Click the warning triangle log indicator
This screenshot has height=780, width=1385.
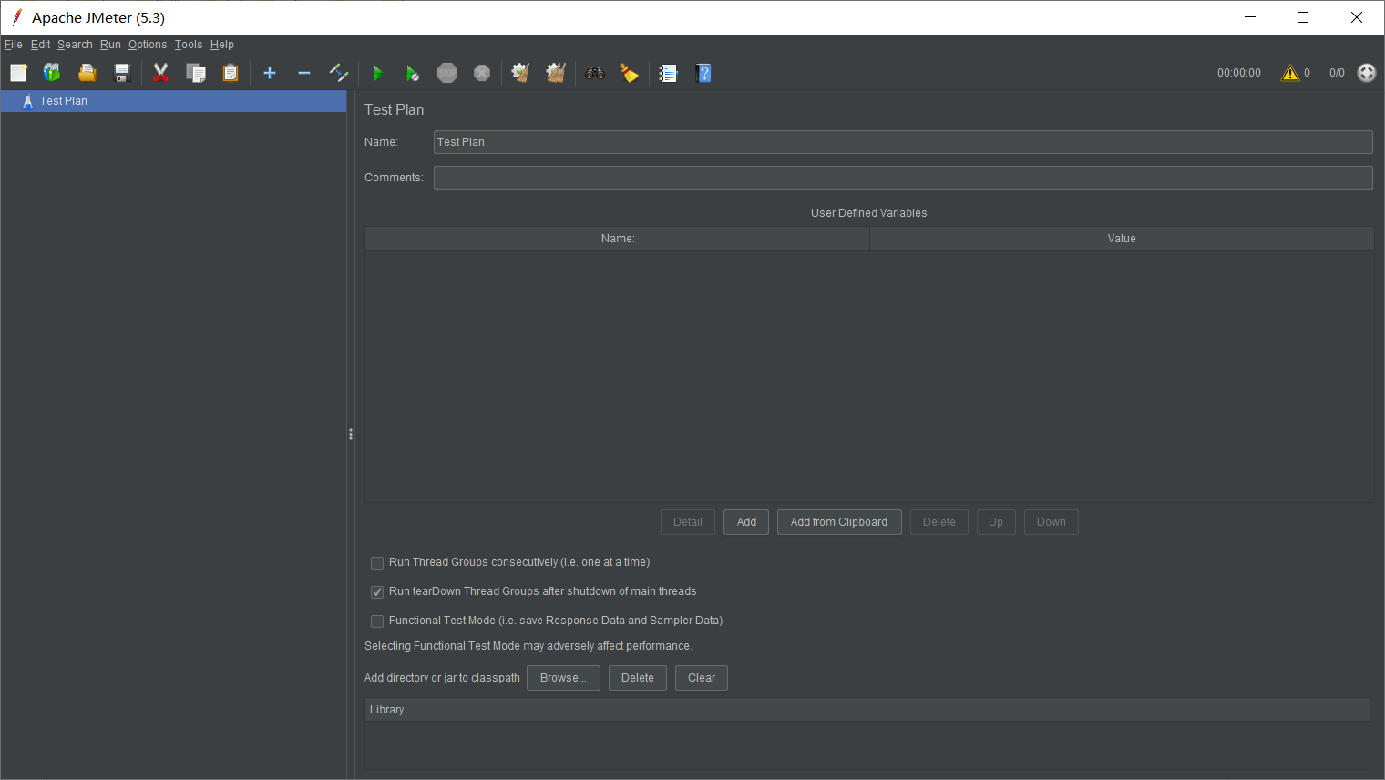[x=1290, y=73]
